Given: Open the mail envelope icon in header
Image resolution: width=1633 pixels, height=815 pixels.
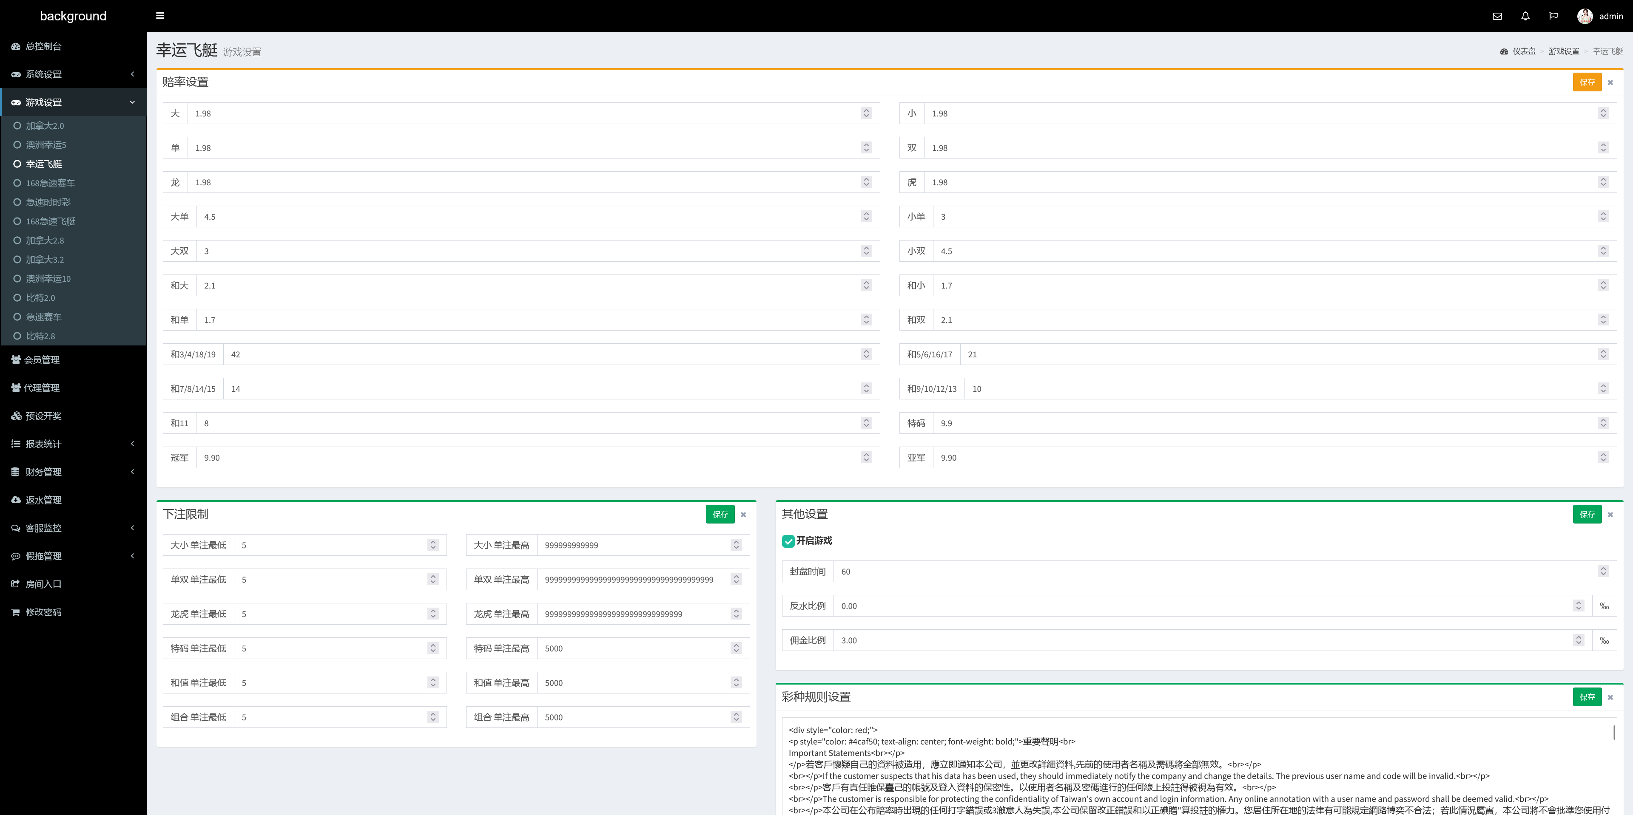Looking at the screenshot, I should click(x=1497, y=17).
